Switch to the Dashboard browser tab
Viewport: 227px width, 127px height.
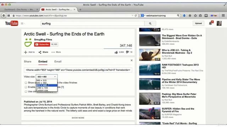pos(20,10)
